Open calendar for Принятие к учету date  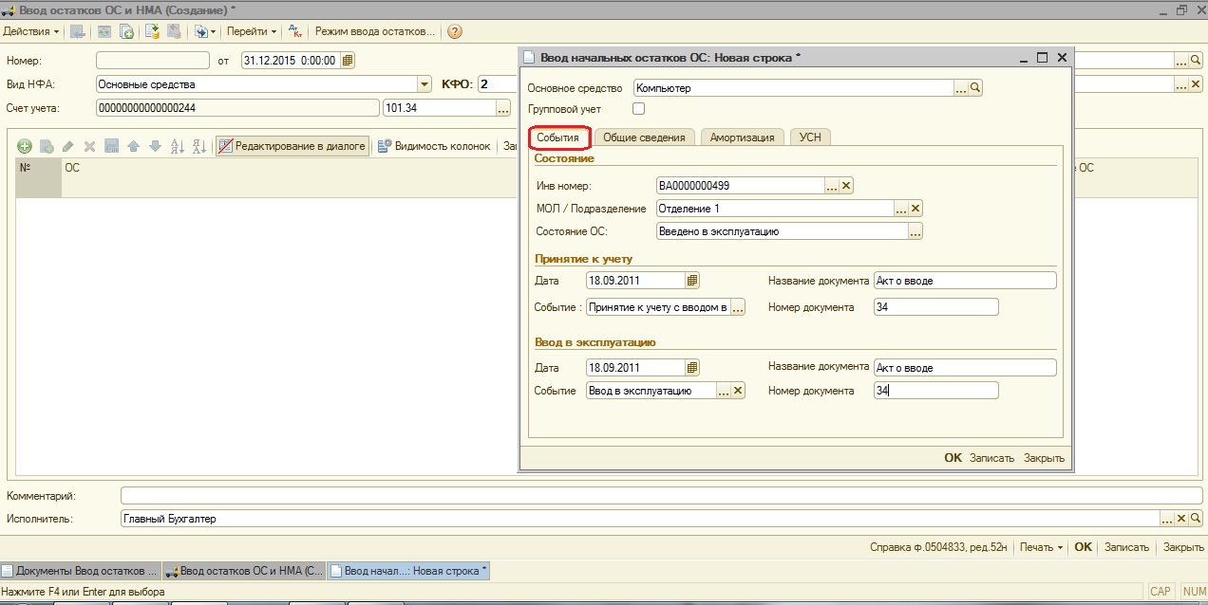tap(692, 281)
